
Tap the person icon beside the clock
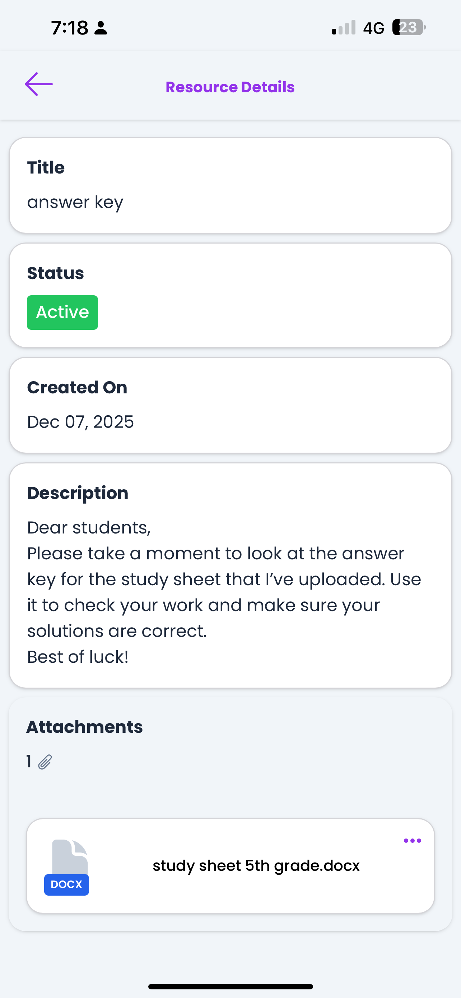click(x=101, y=28)
